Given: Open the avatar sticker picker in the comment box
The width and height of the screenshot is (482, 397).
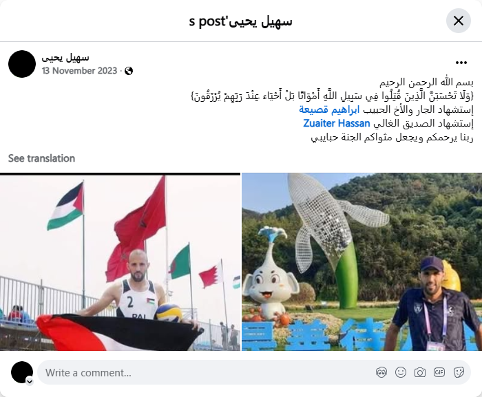Looking at the screenshot, I should click(x=381, y=372).
